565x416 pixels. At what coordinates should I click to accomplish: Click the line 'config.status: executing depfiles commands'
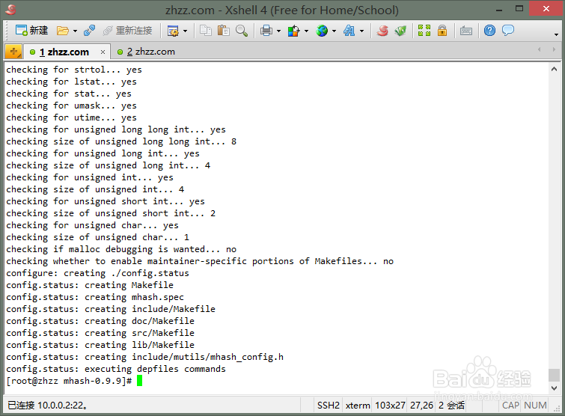116,369
